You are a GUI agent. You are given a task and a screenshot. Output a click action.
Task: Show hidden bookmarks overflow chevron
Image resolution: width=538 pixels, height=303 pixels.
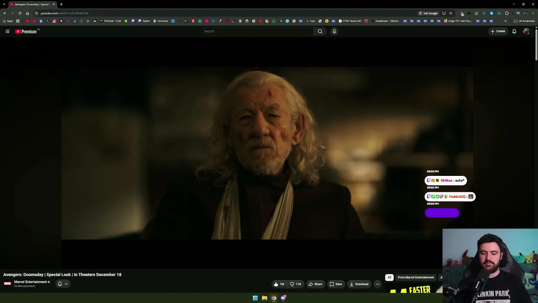[505, 21]
